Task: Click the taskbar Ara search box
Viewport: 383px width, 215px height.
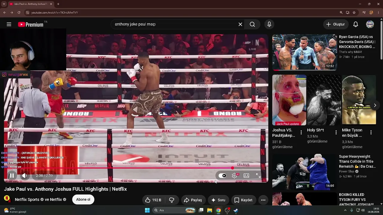Action: 174,210
